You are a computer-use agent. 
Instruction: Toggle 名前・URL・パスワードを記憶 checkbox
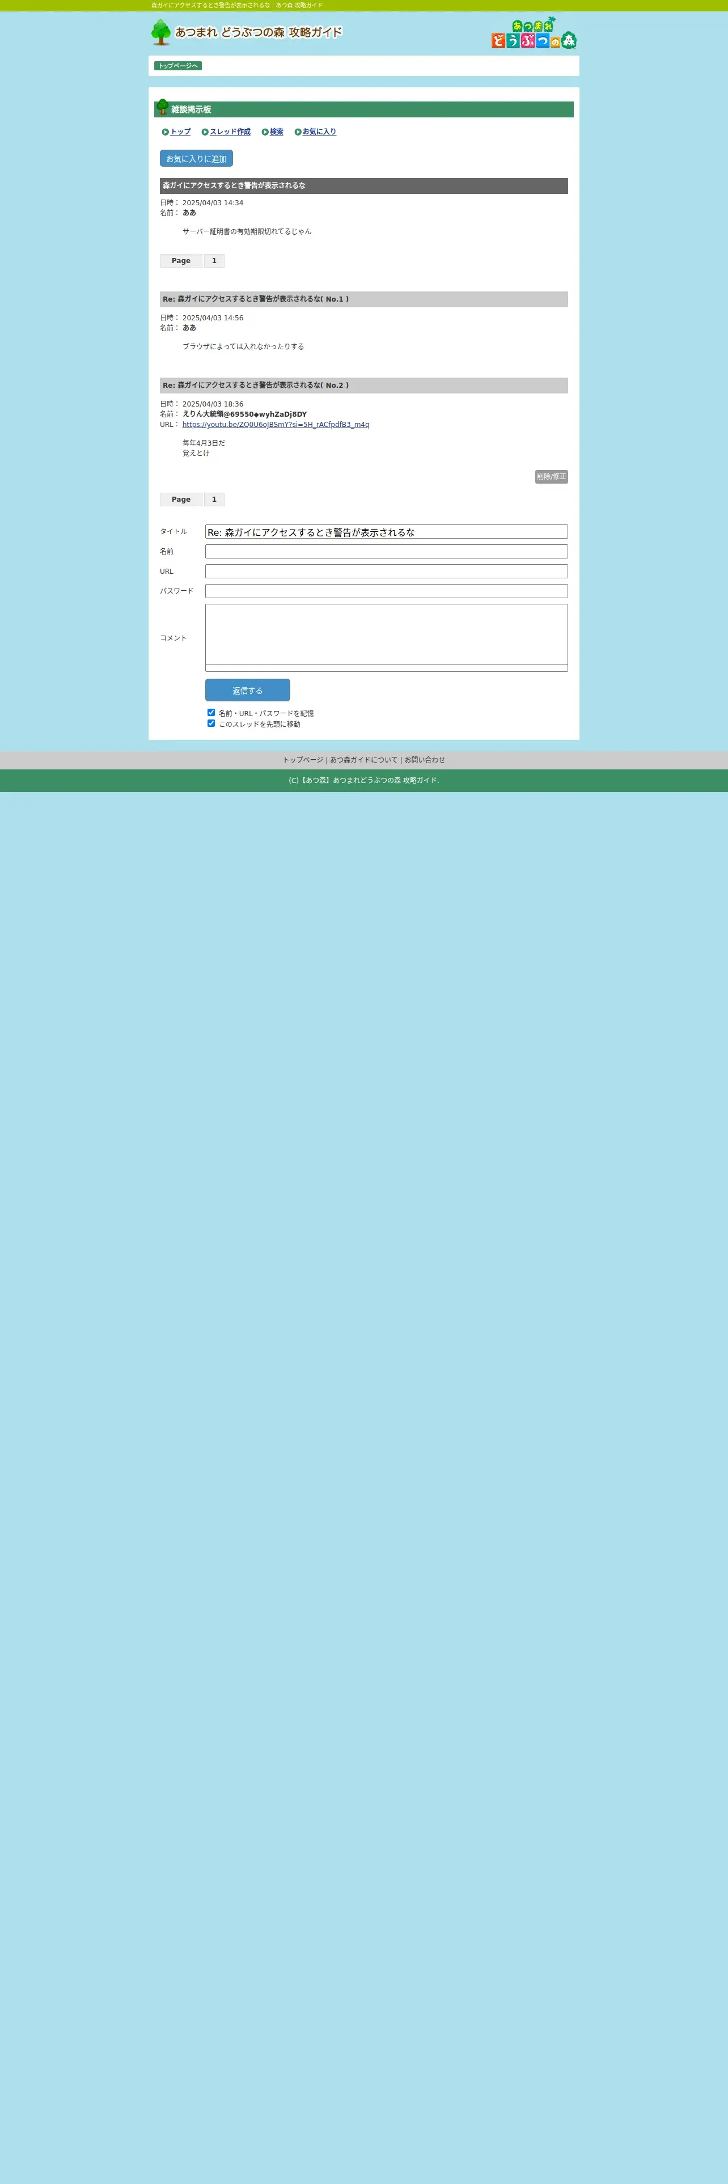pos(211,713)
